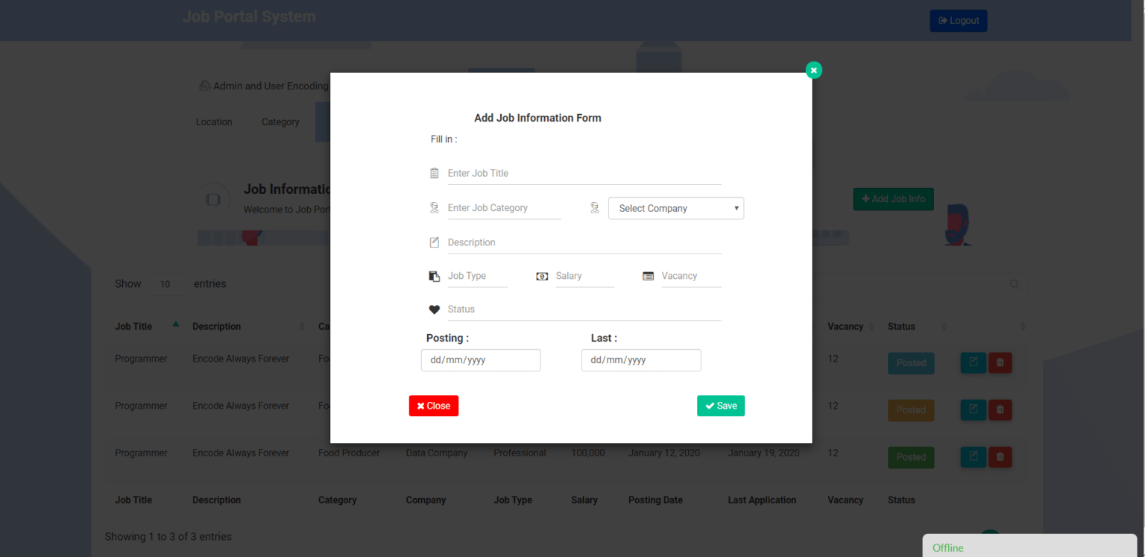Screen dimensions: 1145x557
Task: Click the heart icon beside Status field
Action: coord(435,309)
